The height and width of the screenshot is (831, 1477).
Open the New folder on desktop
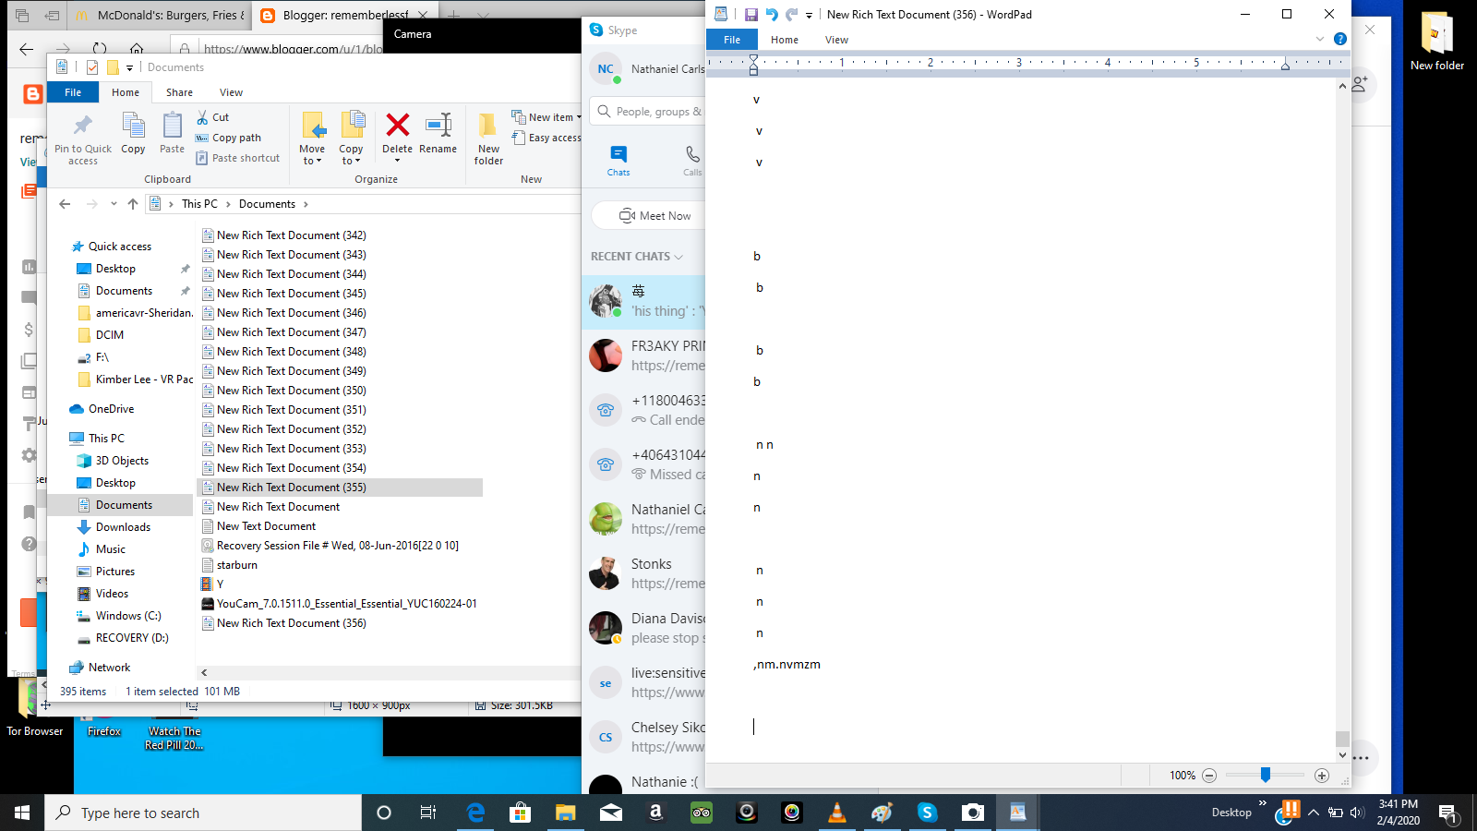1436,42
